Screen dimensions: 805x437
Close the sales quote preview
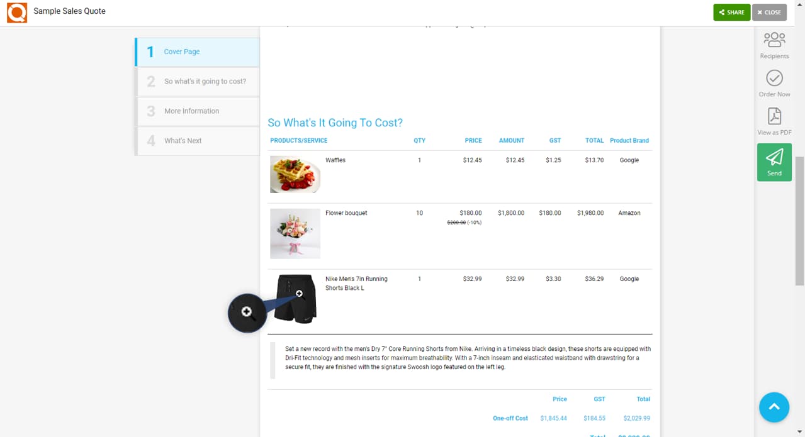pyautogui.click(x=769, y=12)
